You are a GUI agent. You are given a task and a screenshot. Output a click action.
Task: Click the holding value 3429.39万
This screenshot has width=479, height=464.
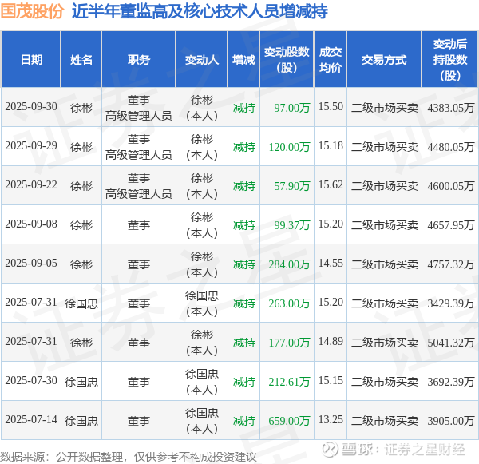tap(451, 303)
